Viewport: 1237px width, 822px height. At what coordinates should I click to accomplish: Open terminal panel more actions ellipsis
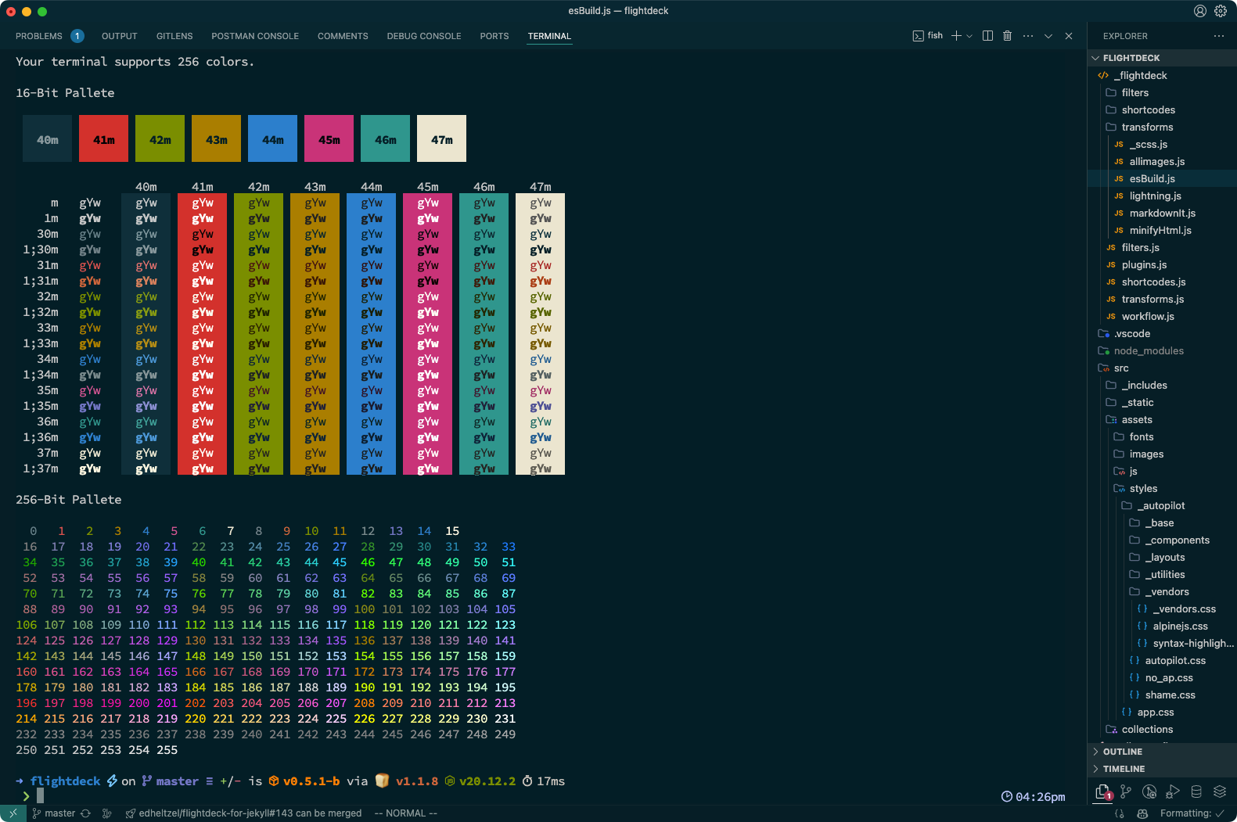1028,36
